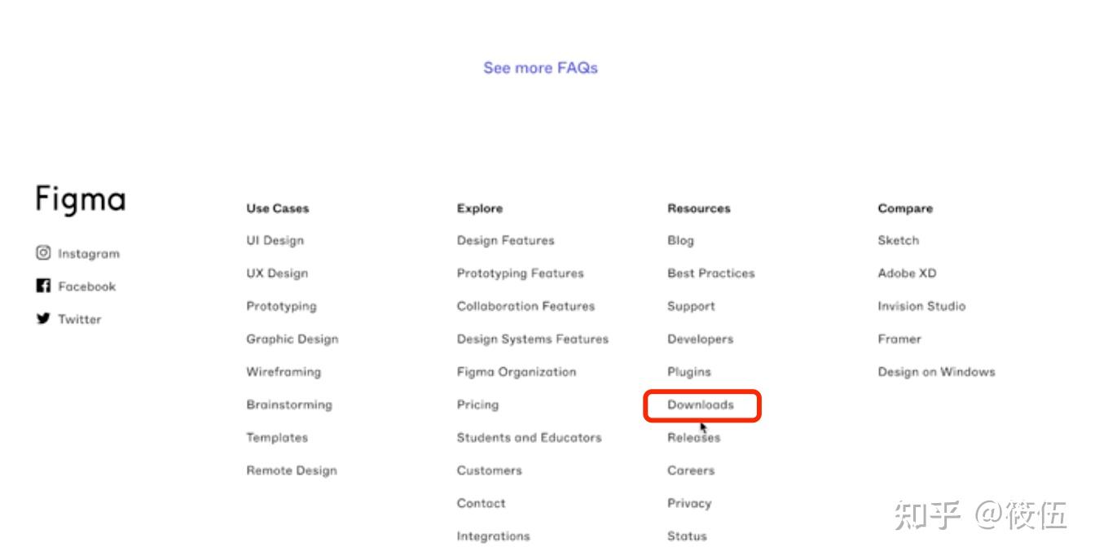Select the Pricing link
1095x560 pixels.
pos(477,405)
